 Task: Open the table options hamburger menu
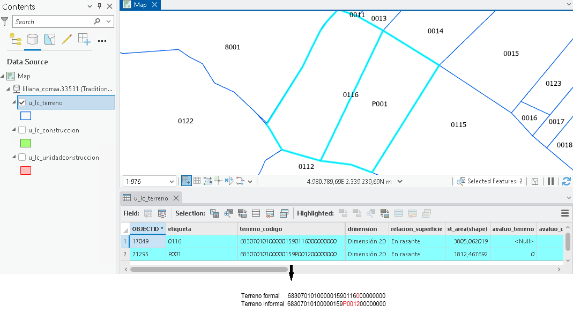[565, 213]
